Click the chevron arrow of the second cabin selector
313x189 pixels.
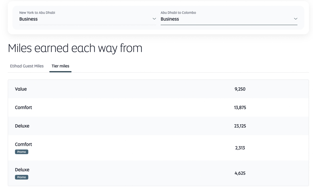click(x=296, y=19)
